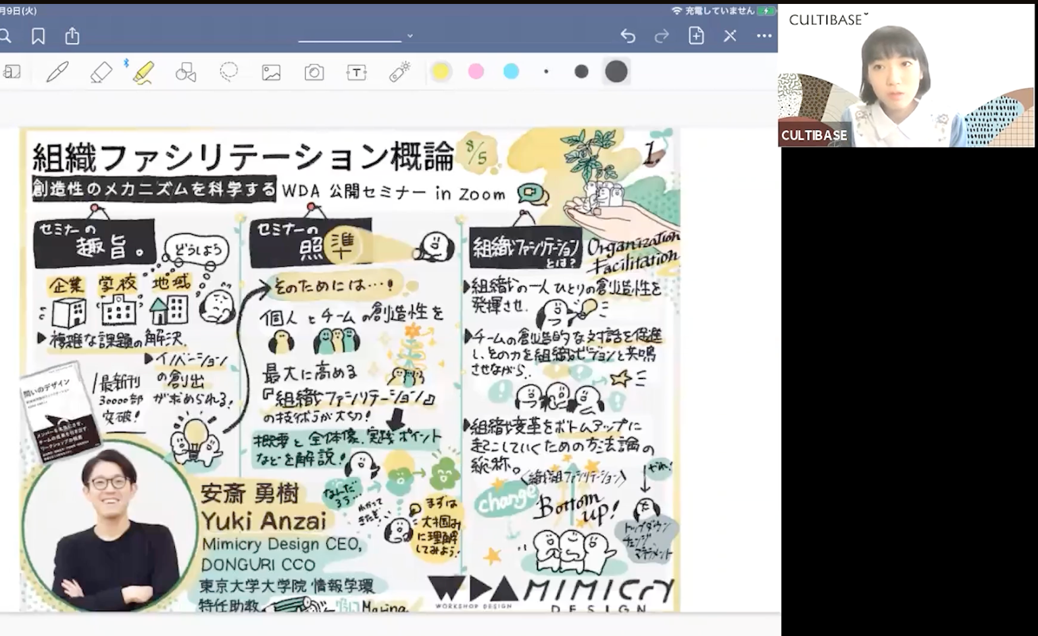
Task: Undo the last stroke
Action: tap(628, 36)
